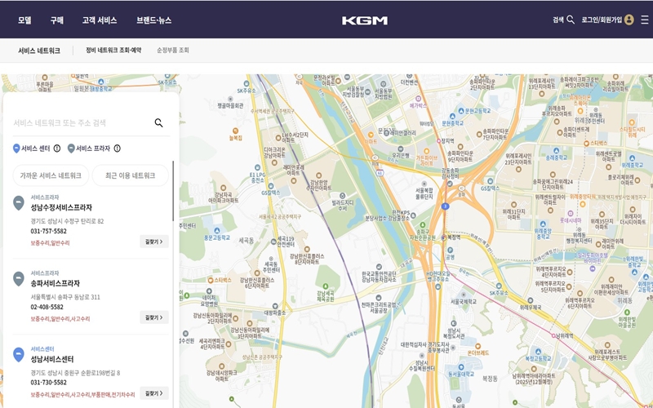The height and width of the screenshot is (408, 653).
Task: Click the 복정동 label on map
Action: pyautogui.click(x=490, y=379)
